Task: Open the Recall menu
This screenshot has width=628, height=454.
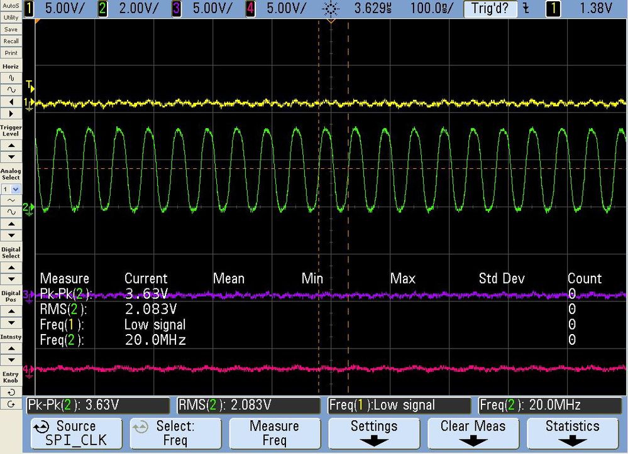Action: (11, 41)
